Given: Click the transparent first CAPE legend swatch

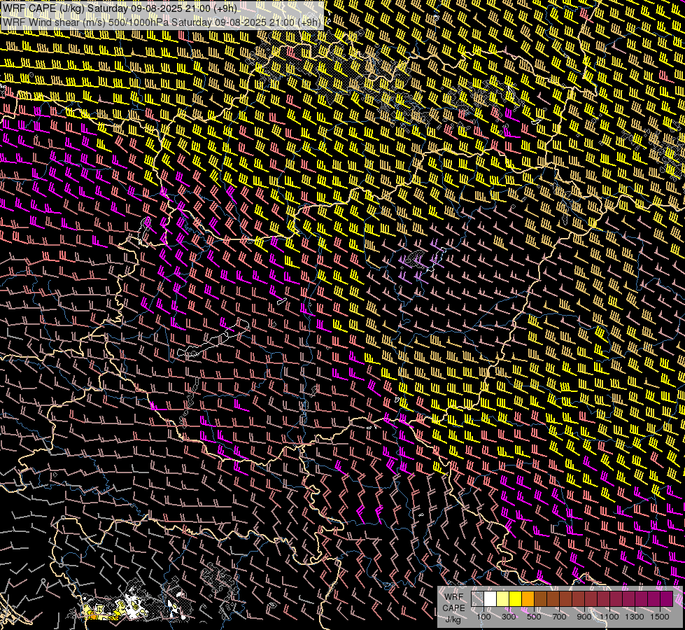Looking at the screenshot, I should [477, 598].
